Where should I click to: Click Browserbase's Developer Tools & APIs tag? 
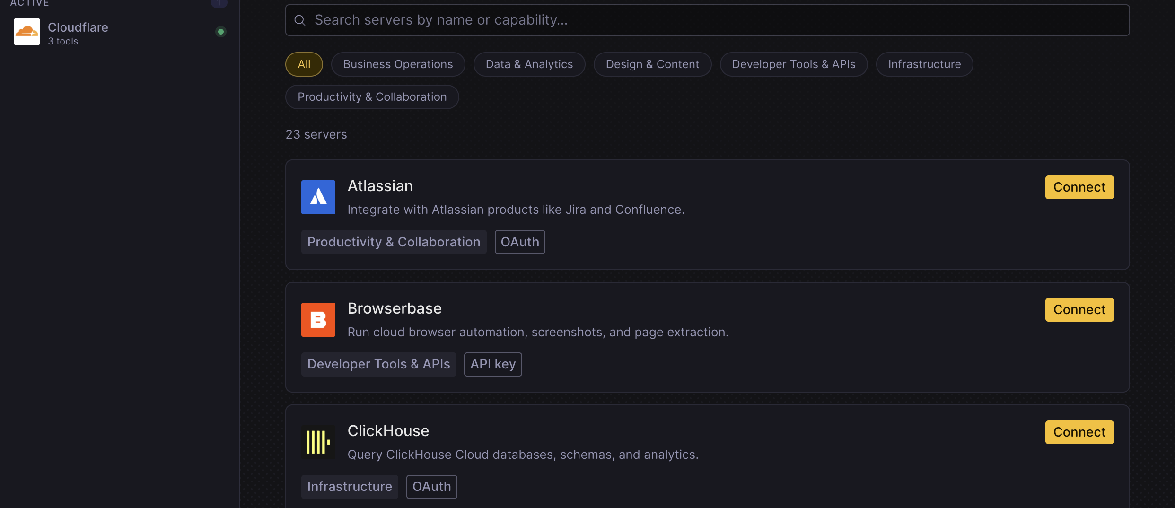click(378, 364)
